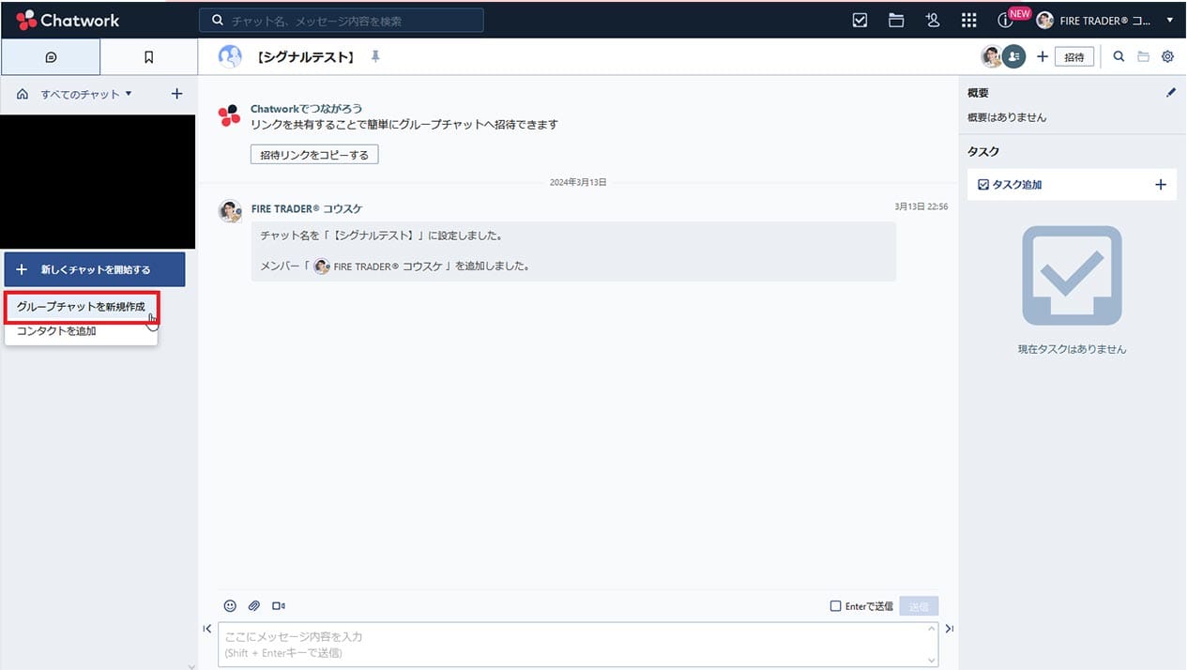Click the Chatworkでつながろう heading

coord(306,109)
